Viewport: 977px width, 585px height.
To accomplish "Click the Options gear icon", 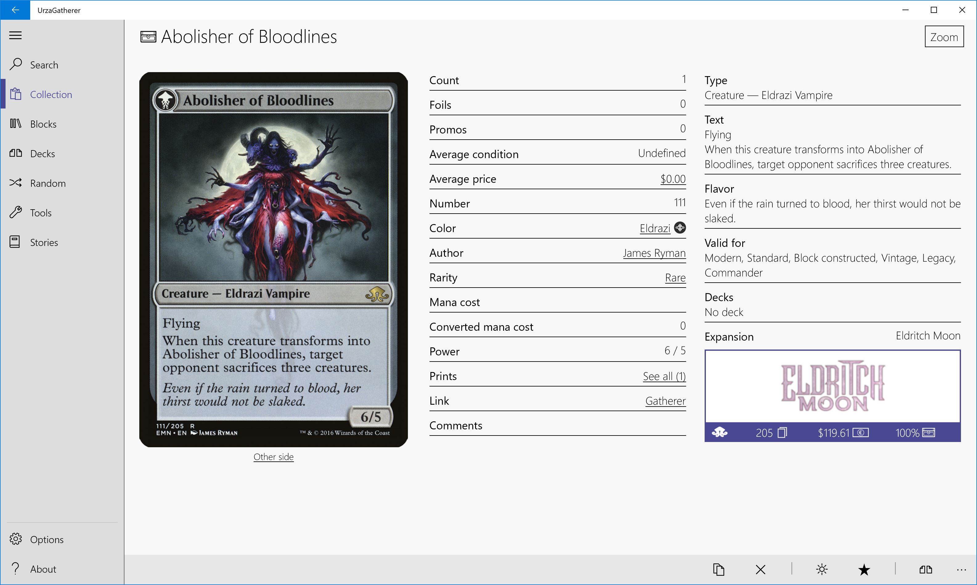I will coord(15,539).
